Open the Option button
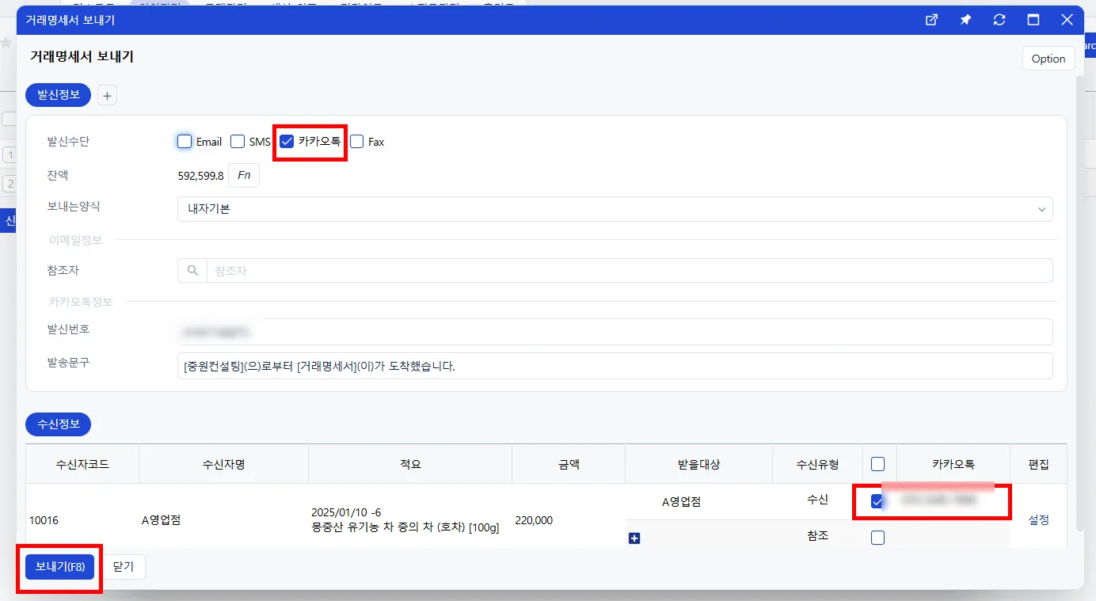Screen dimensions: 1096x601 coord(1048,59)
